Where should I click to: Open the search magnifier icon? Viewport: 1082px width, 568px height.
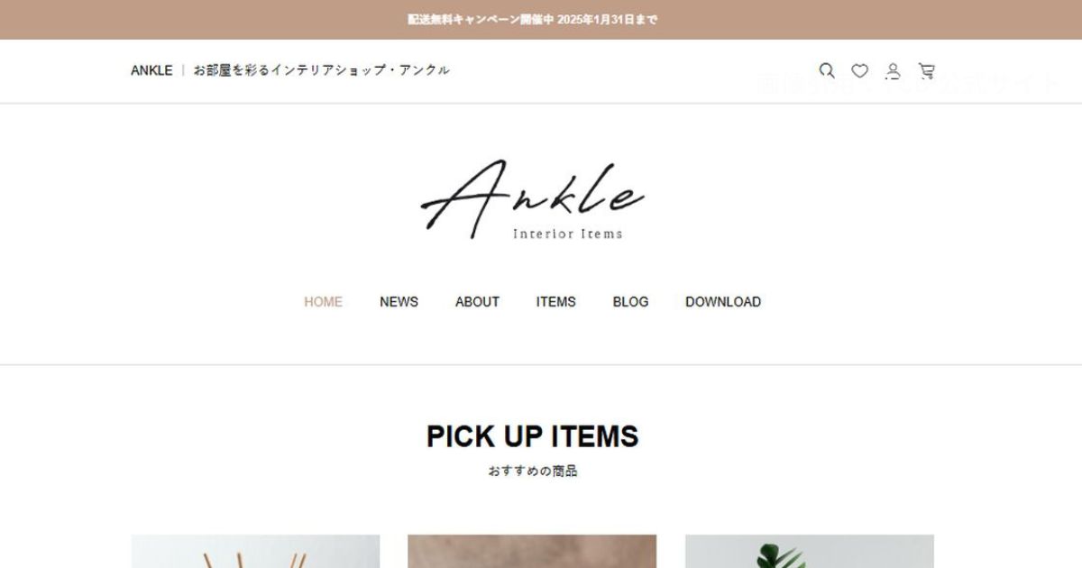[x=827, y=70]
